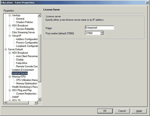Open Shadow Policies settings
Screen dimensions: 150x116
point(25,22)
